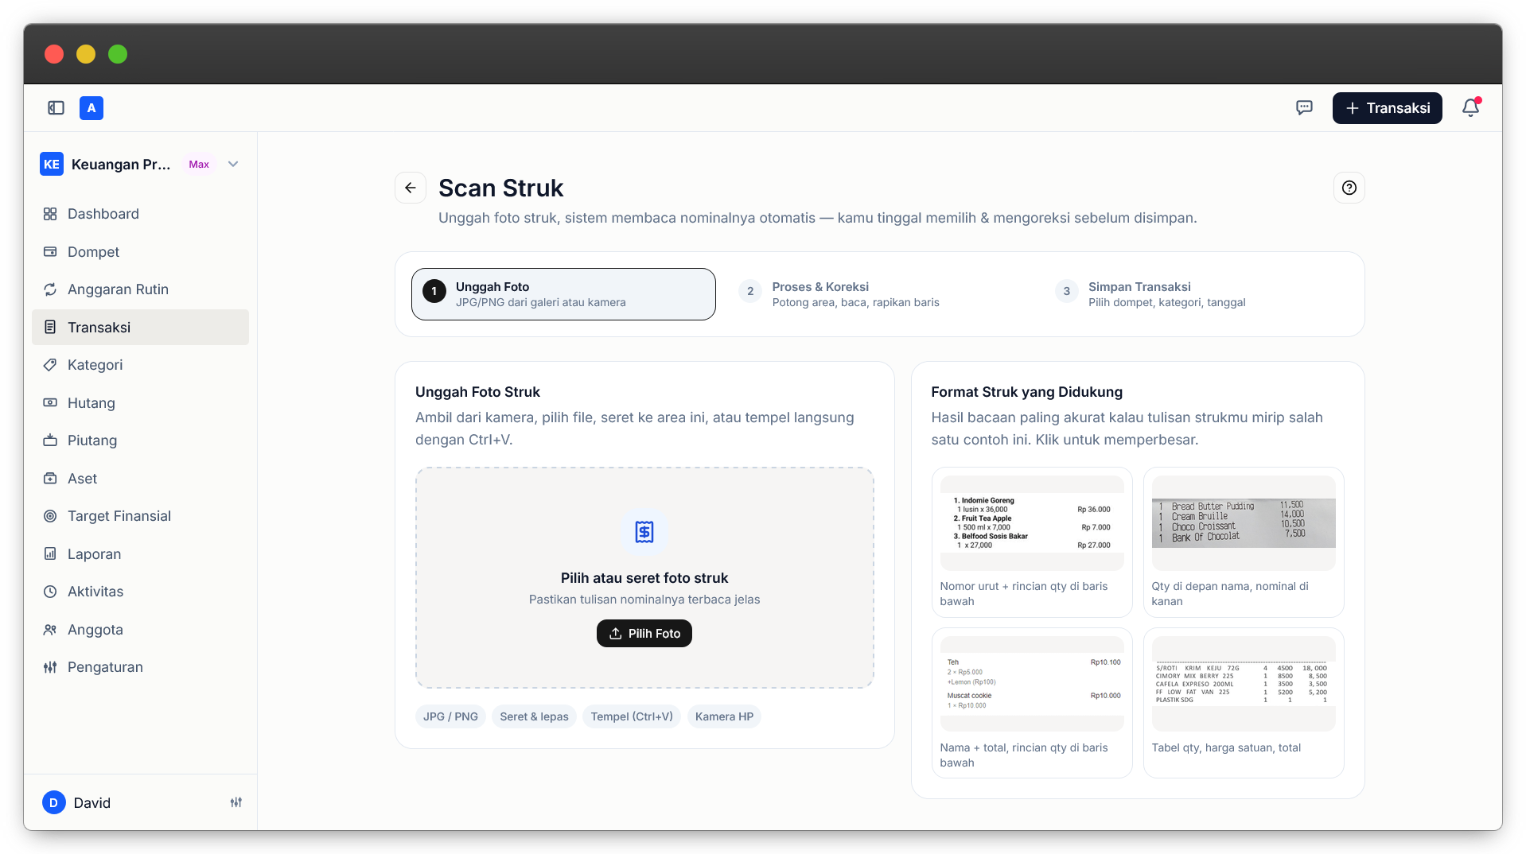Go back with the arrow button
This screenshot has height=854, width=1526.
411,188
